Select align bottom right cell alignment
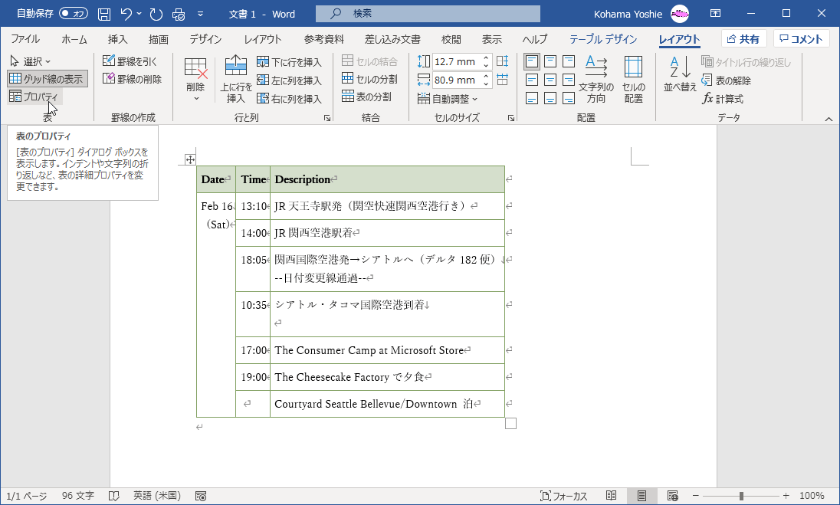This screenshot has width=840, height=505. [x=569, y=98]
